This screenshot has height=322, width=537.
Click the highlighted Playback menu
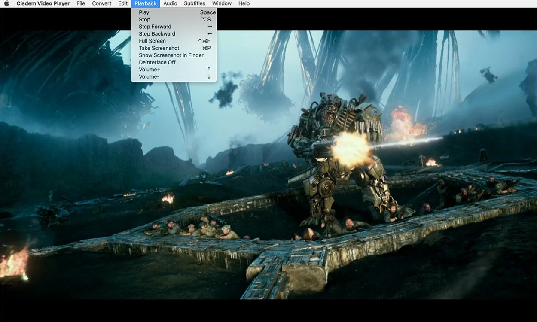(x=145, y=3)
